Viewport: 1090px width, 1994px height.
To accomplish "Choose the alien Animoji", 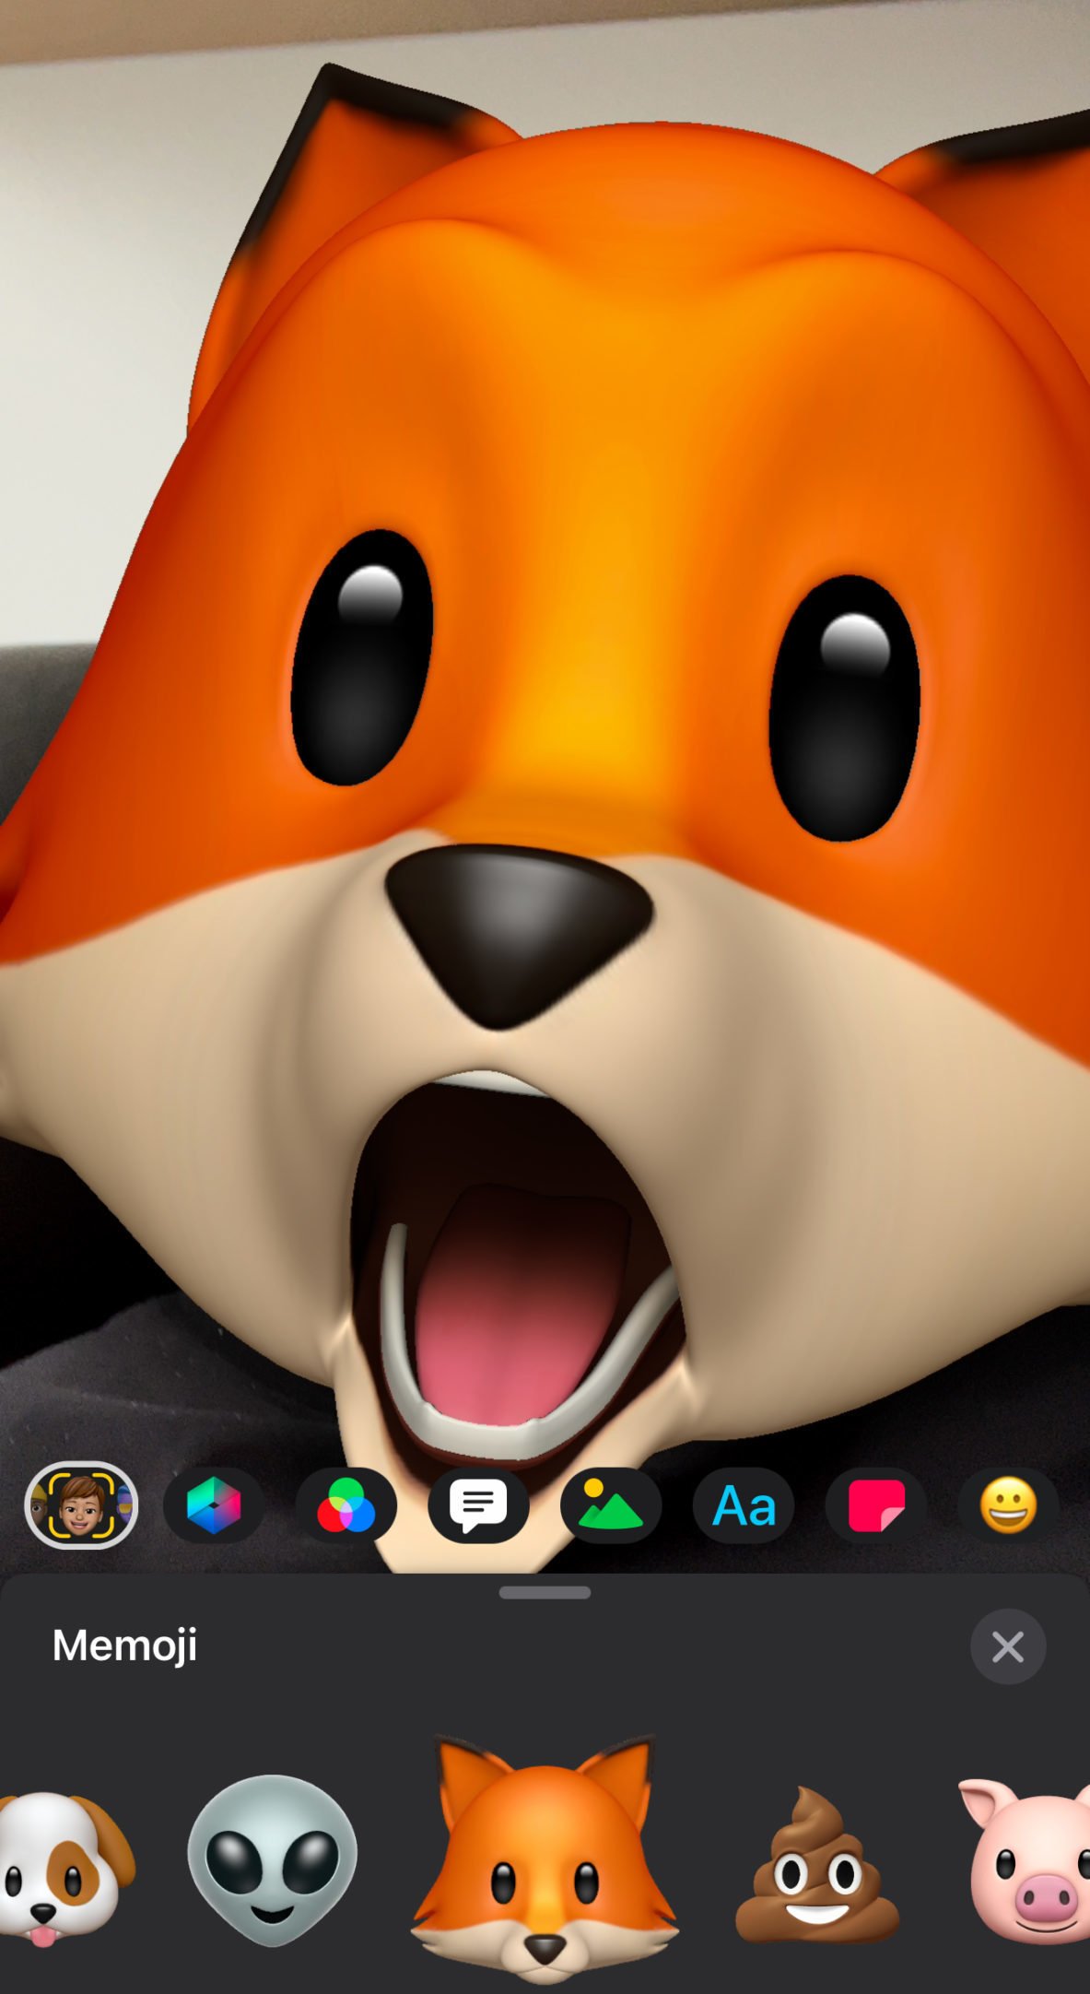I will 272,1860.
